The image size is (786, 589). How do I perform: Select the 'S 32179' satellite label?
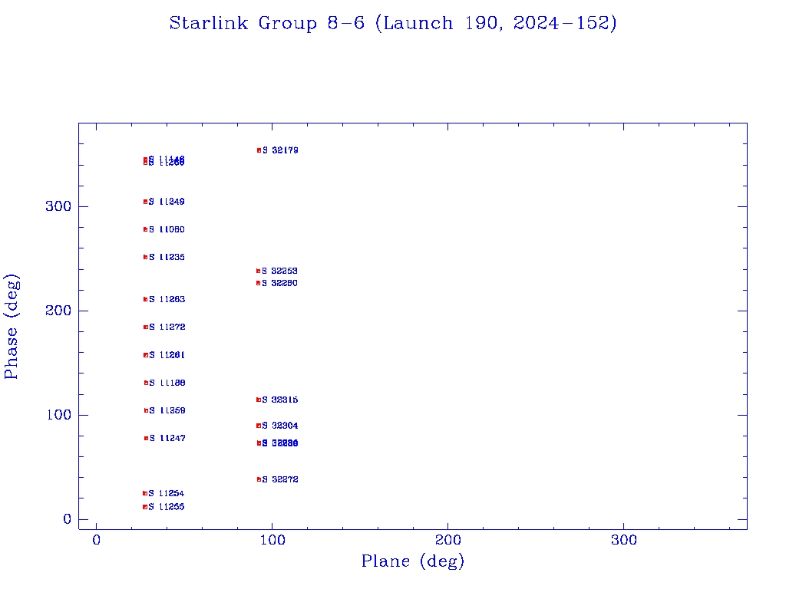point(280,150)
